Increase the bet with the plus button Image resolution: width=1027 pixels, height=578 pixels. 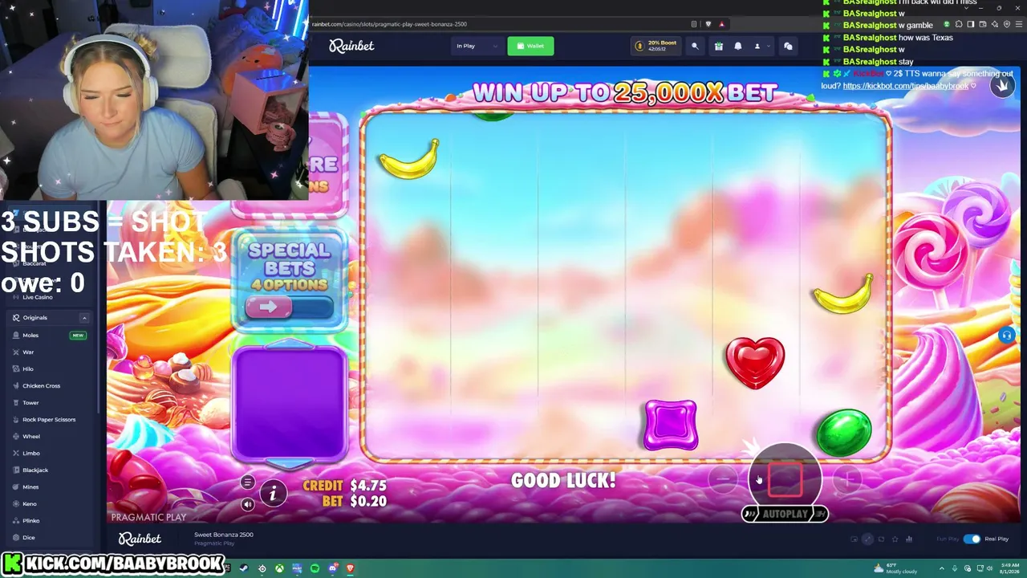tap(848, 479)
